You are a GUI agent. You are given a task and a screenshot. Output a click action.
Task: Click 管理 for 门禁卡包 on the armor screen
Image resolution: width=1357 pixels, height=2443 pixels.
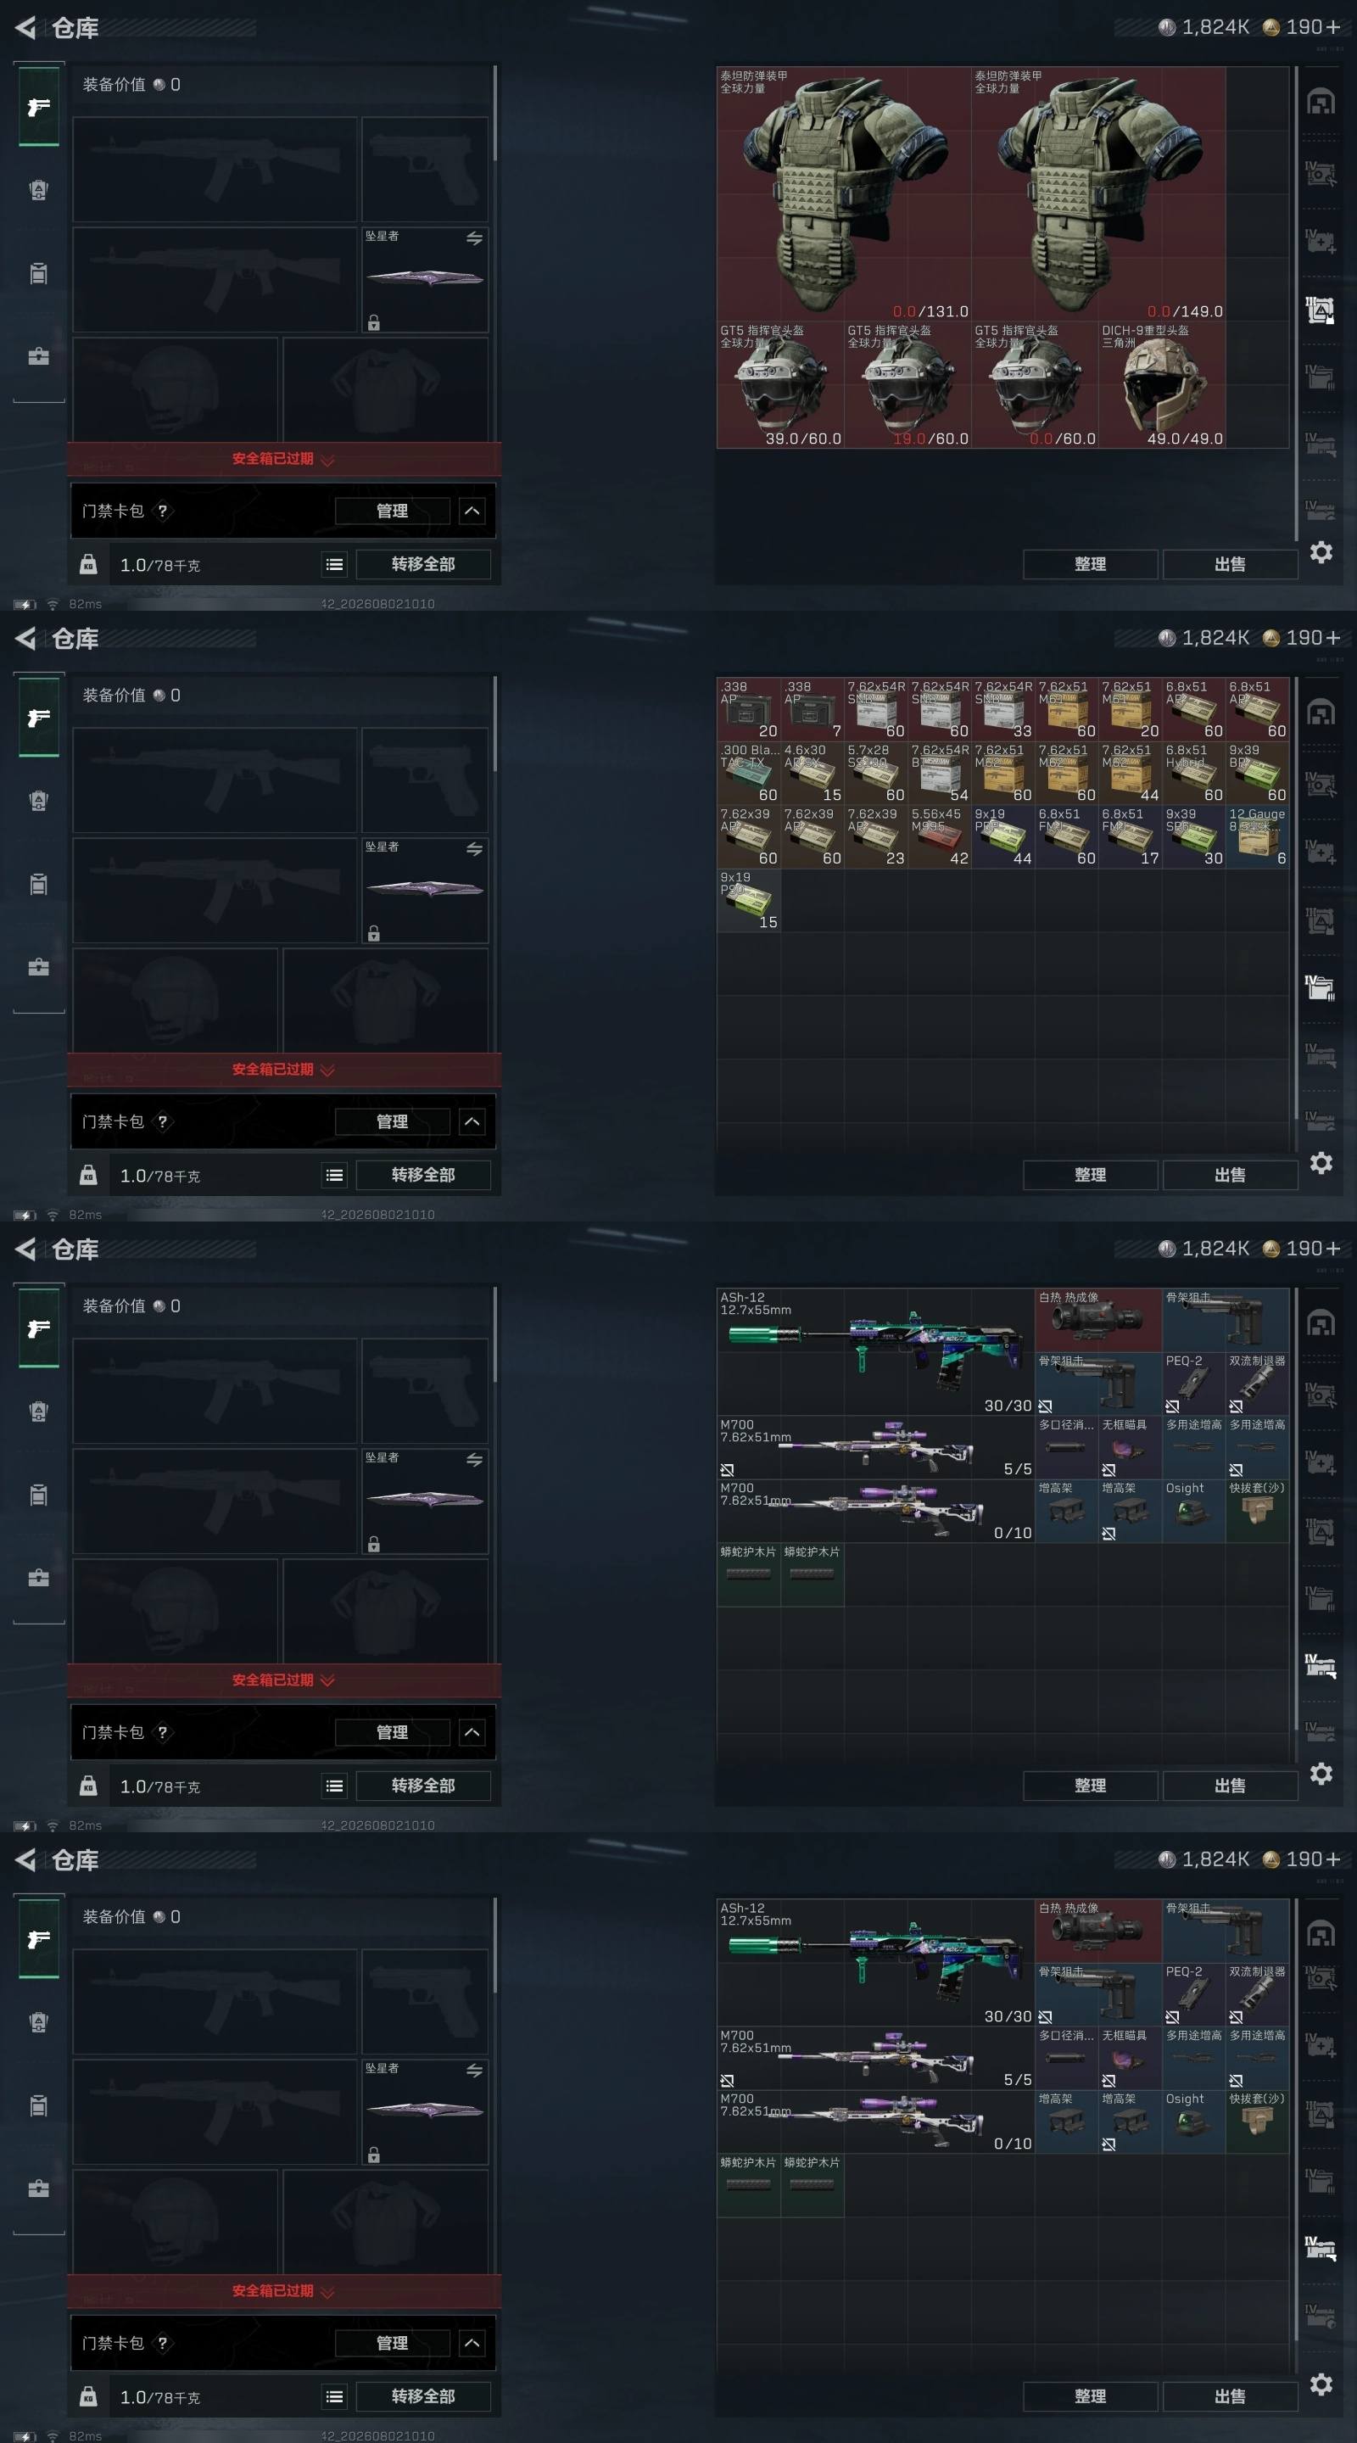(393, 512)
